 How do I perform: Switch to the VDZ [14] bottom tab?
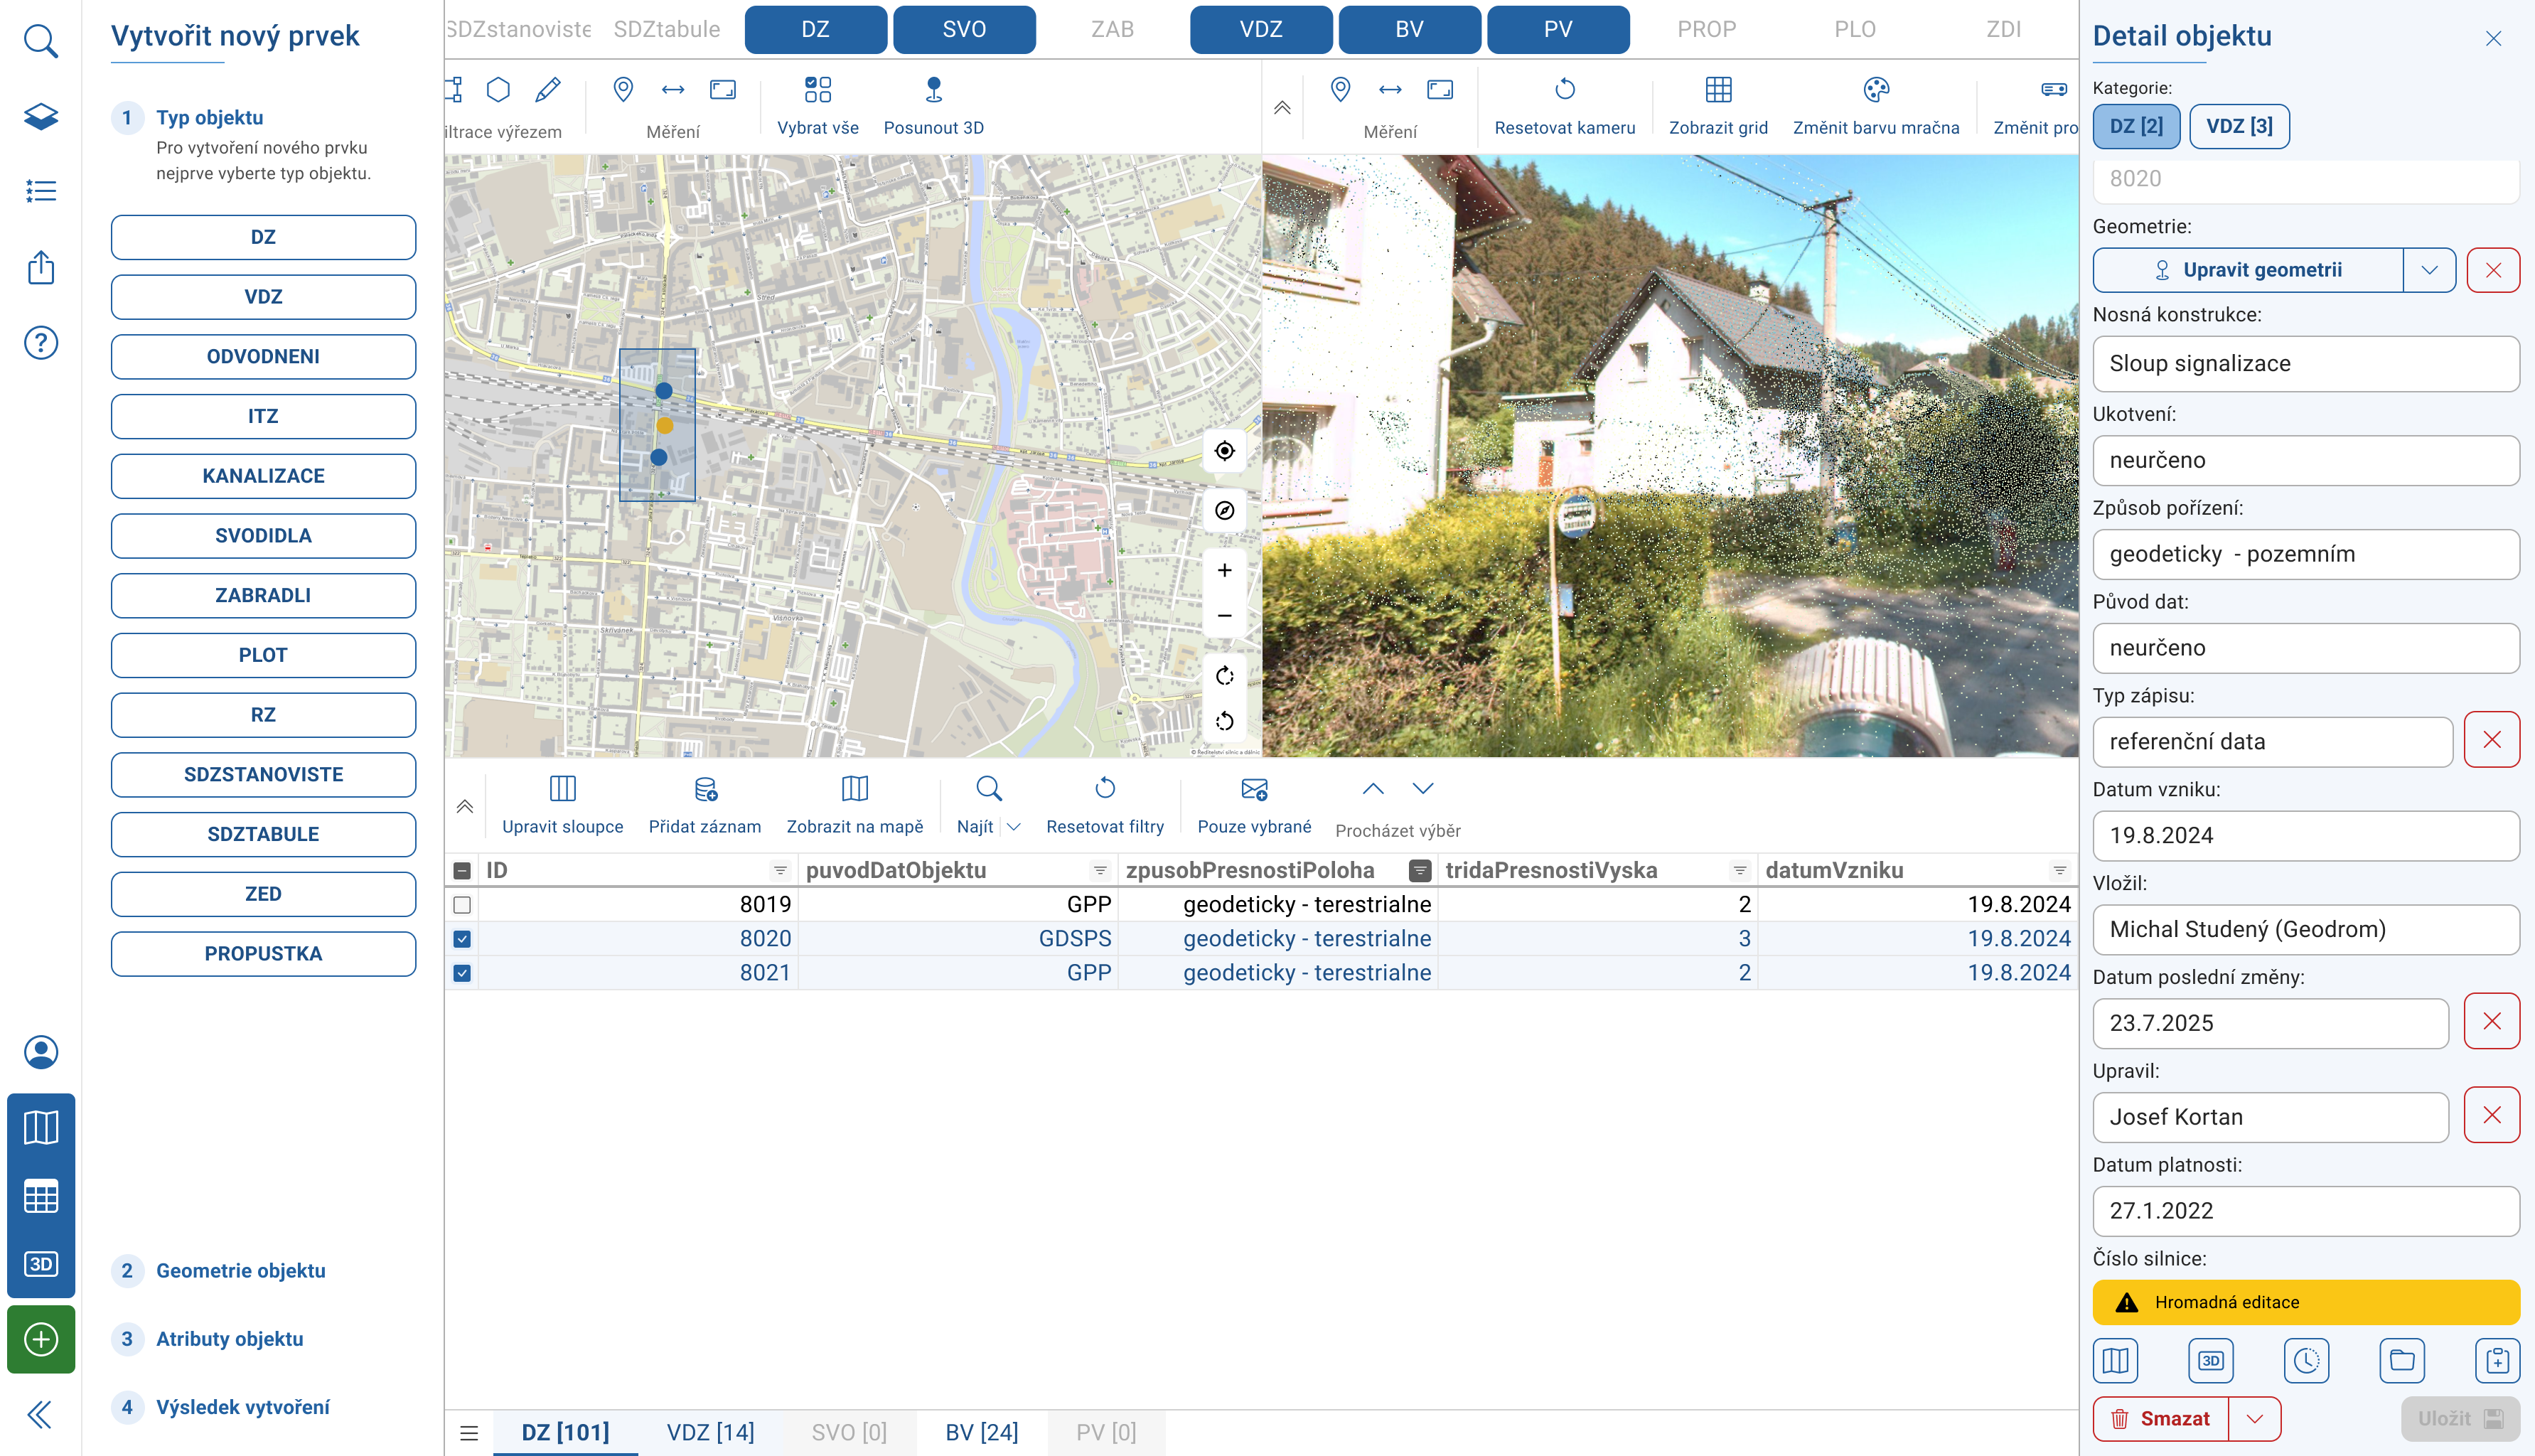point(709,1432)
